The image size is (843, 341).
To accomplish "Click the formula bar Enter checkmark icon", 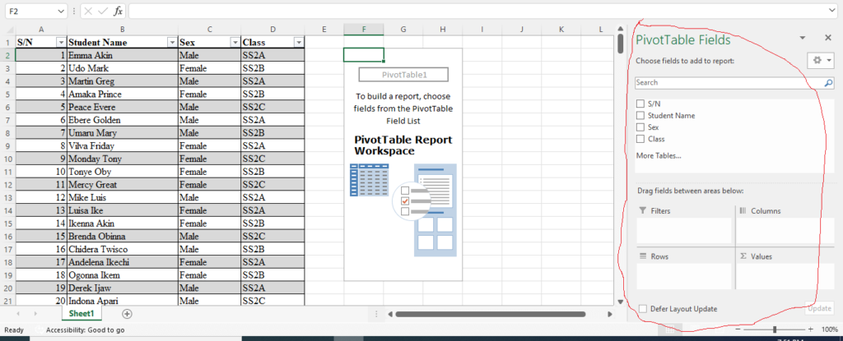I will pos(103,11).
